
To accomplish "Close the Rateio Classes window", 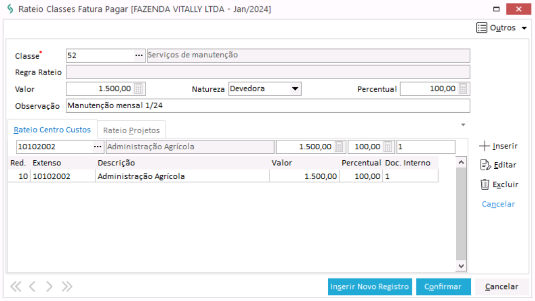I will (518, 9).
